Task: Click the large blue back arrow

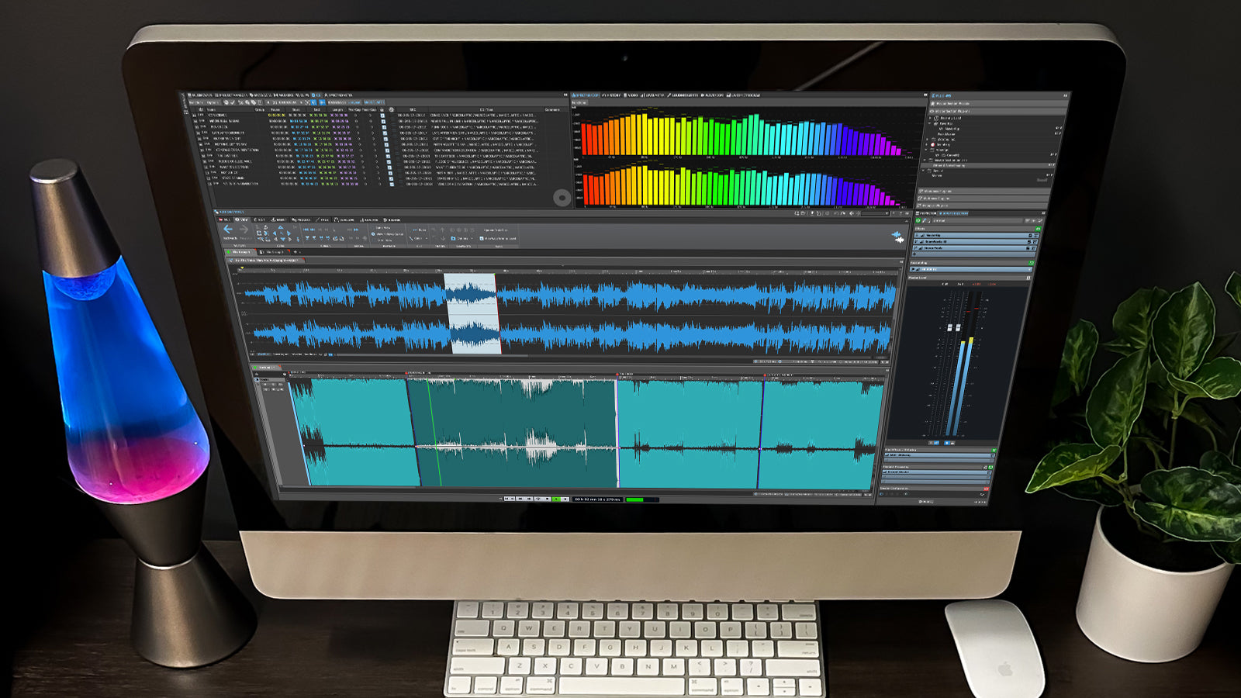Action: tap(228, 230)
